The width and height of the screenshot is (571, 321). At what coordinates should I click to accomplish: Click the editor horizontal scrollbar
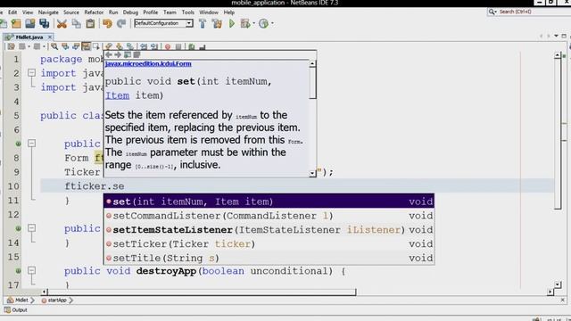click(202, 292)
